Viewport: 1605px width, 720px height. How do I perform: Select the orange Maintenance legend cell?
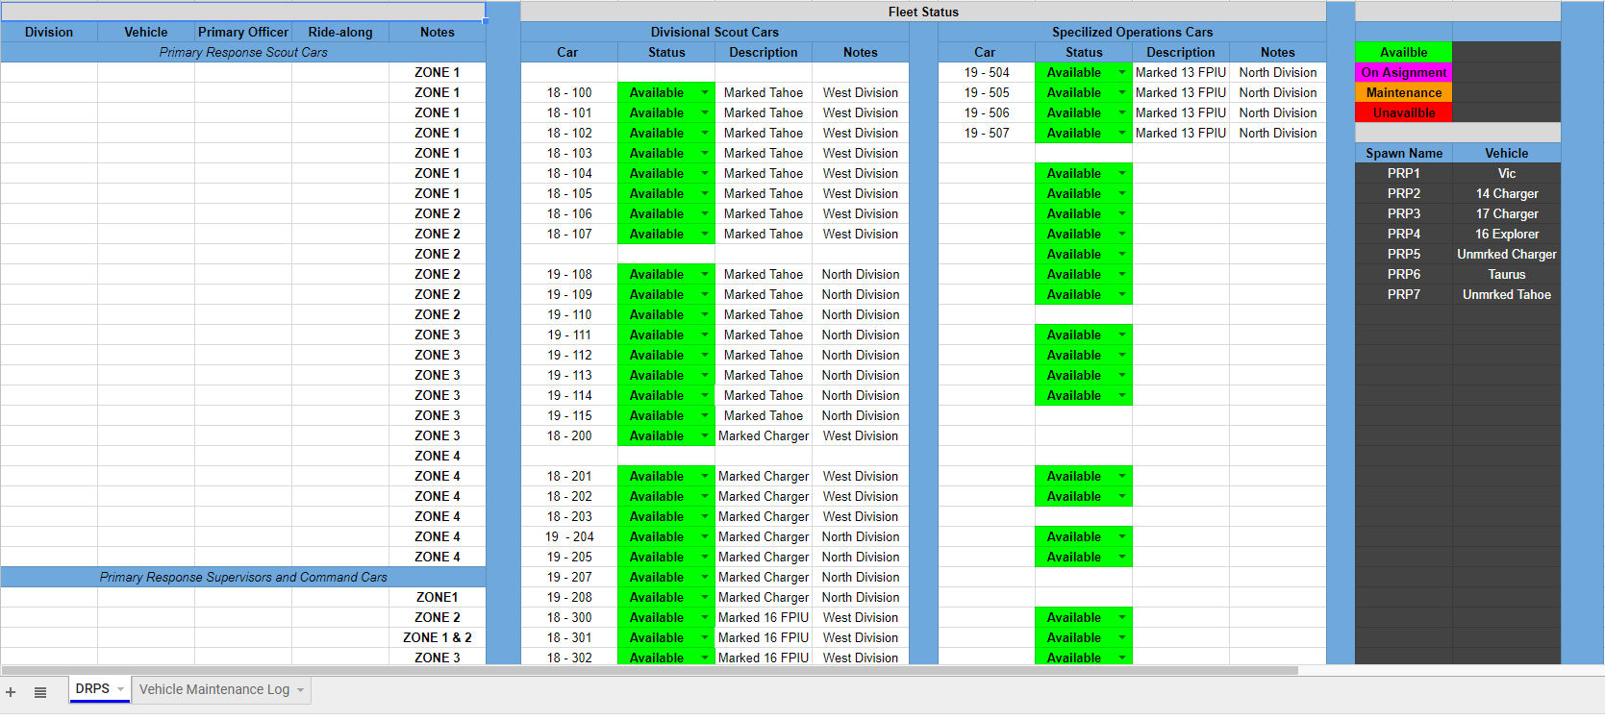[x=1403, y=93]
